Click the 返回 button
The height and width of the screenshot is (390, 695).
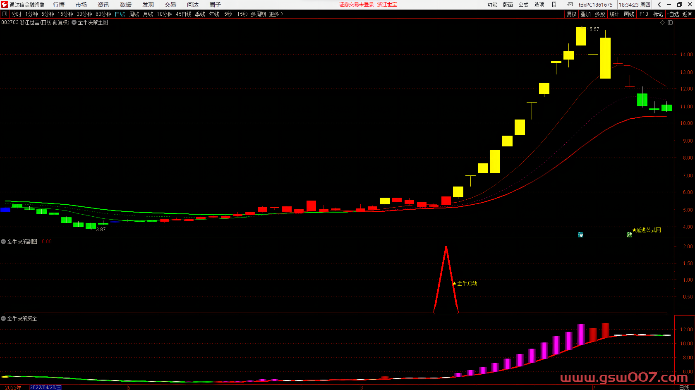(x=688, y=14)
